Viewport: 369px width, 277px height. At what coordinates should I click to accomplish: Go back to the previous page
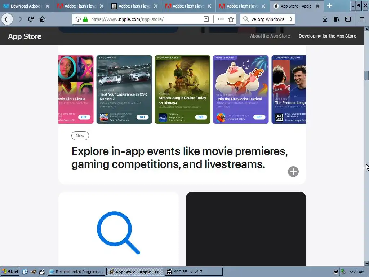[7, 19]
